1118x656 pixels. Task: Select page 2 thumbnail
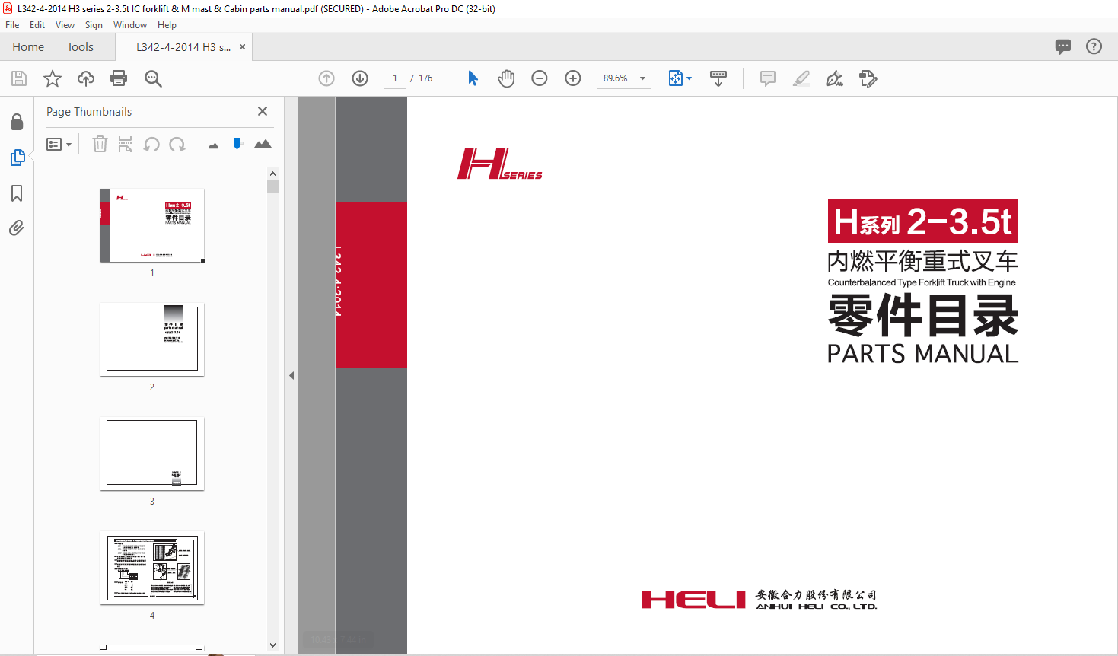pyautogui.click(x=152, y=339)
